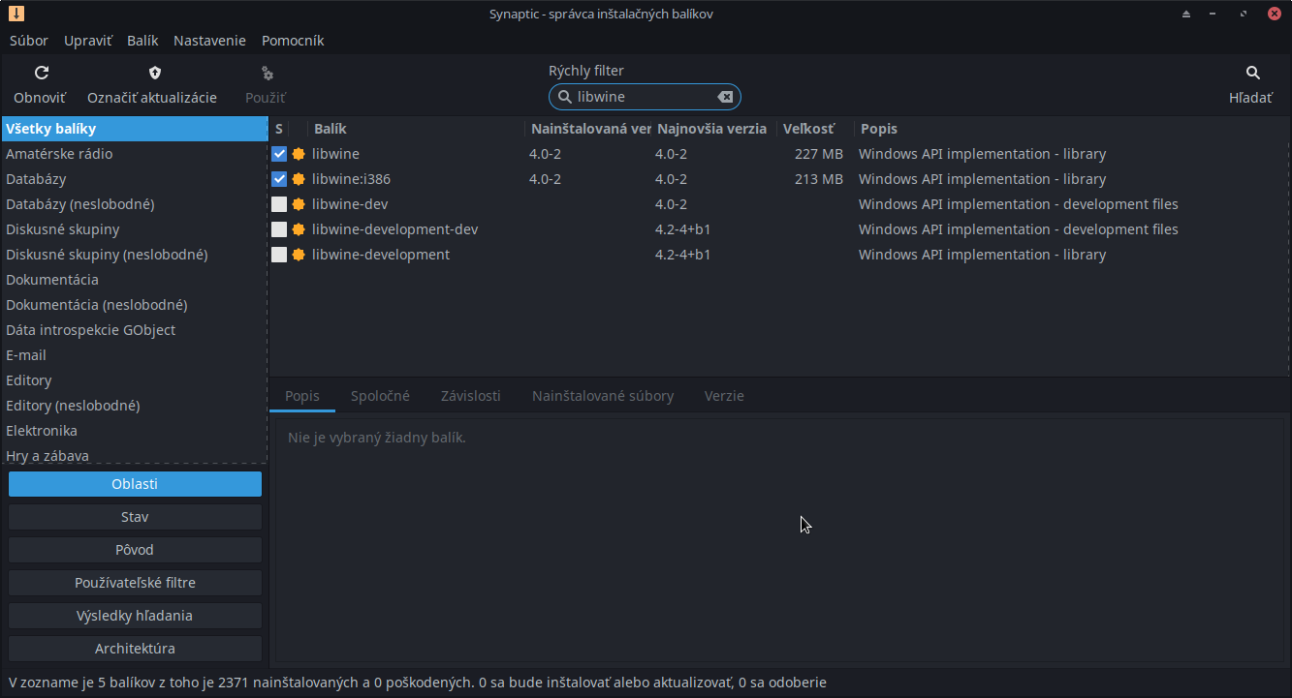Mark the libwine-development package checkbox

[x=279, y=255]
